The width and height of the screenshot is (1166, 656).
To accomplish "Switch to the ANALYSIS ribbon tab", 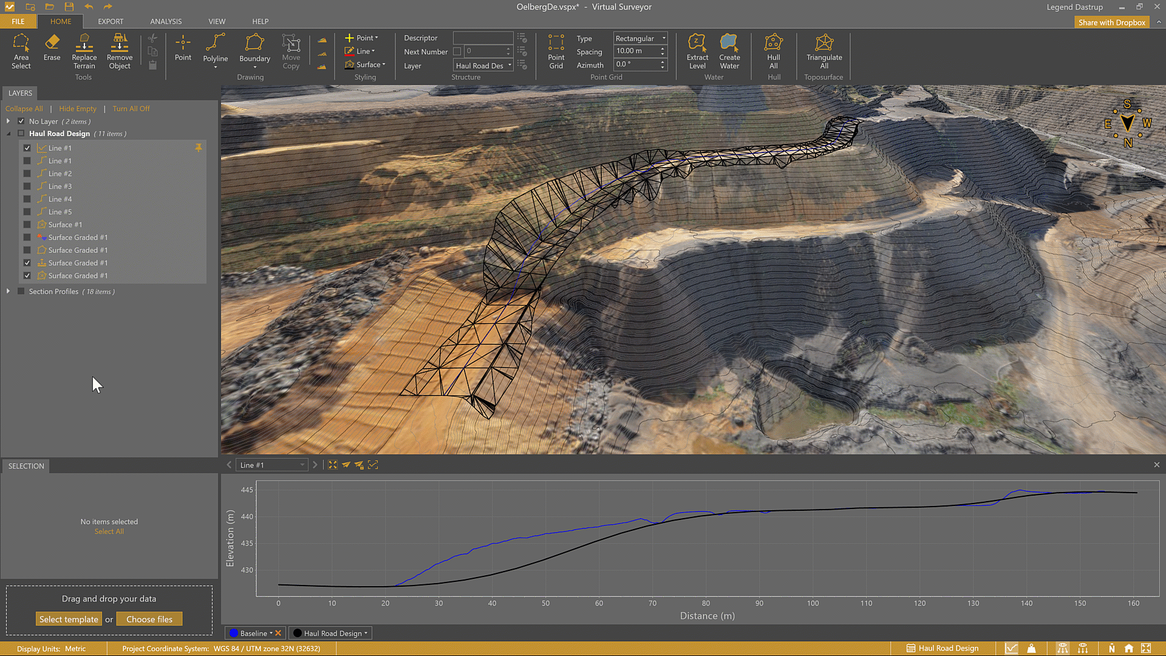I will [166, 21].
